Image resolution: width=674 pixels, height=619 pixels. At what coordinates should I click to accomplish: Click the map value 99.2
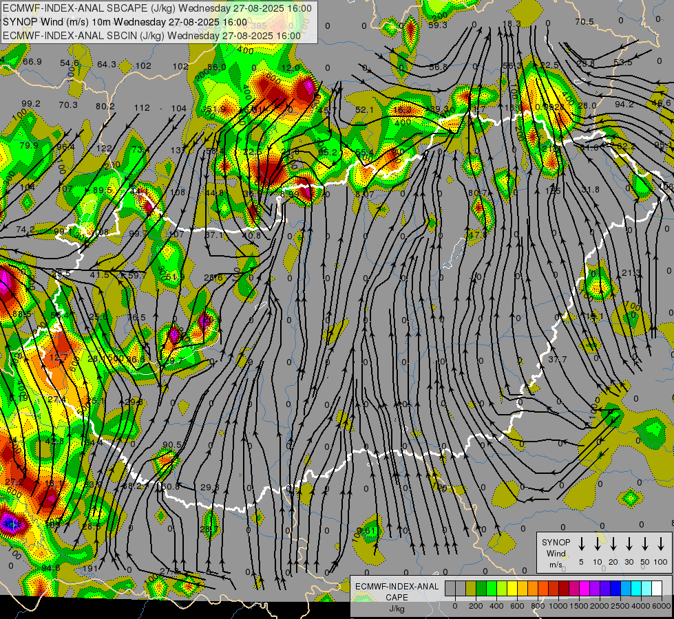(31, 104)
